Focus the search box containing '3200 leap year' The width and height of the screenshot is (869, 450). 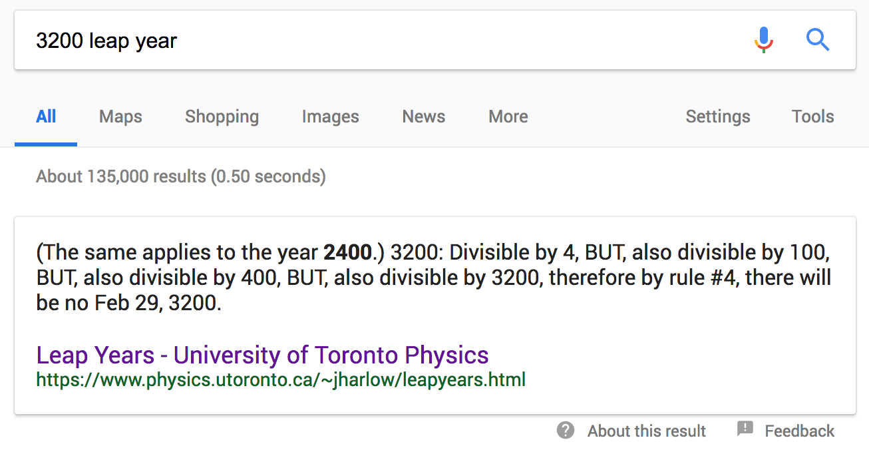pyautogui.click(x=386, y=41)
